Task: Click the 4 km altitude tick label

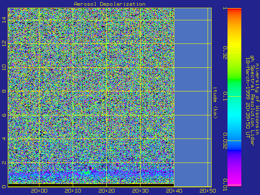Action: pos(4,139)
